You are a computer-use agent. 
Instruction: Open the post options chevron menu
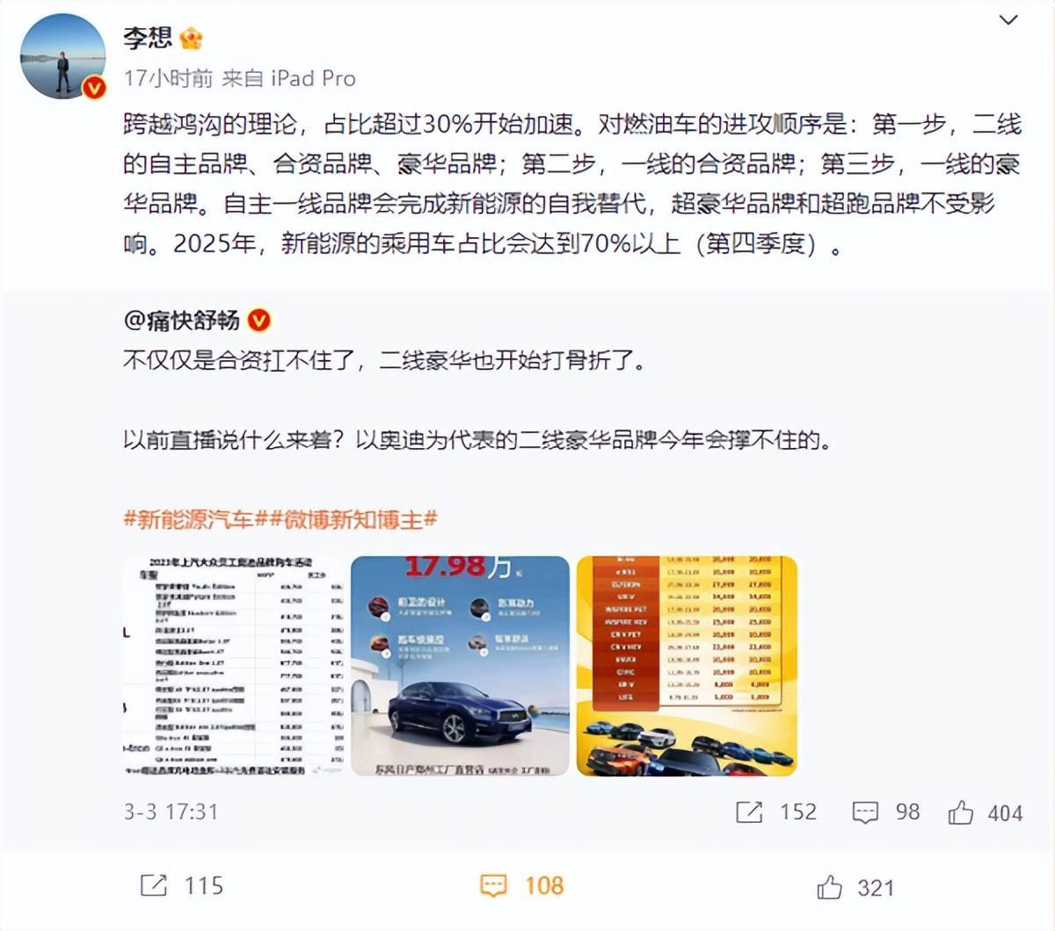[1008, 20]
